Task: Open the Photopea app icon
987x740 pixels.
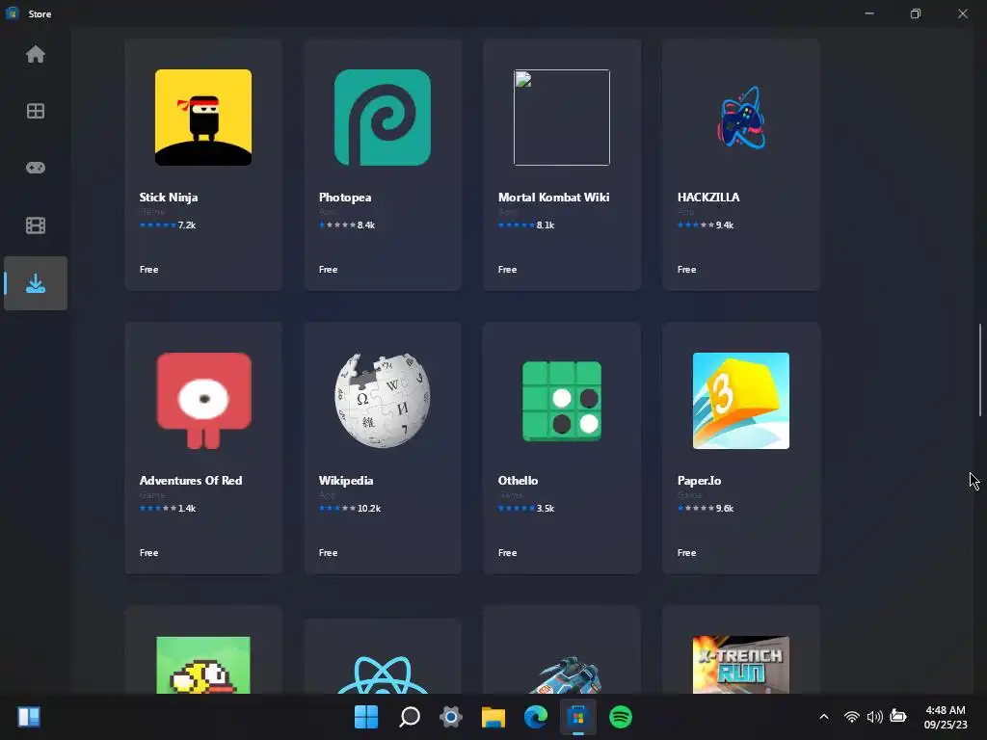Action: (x=383, y=118)
